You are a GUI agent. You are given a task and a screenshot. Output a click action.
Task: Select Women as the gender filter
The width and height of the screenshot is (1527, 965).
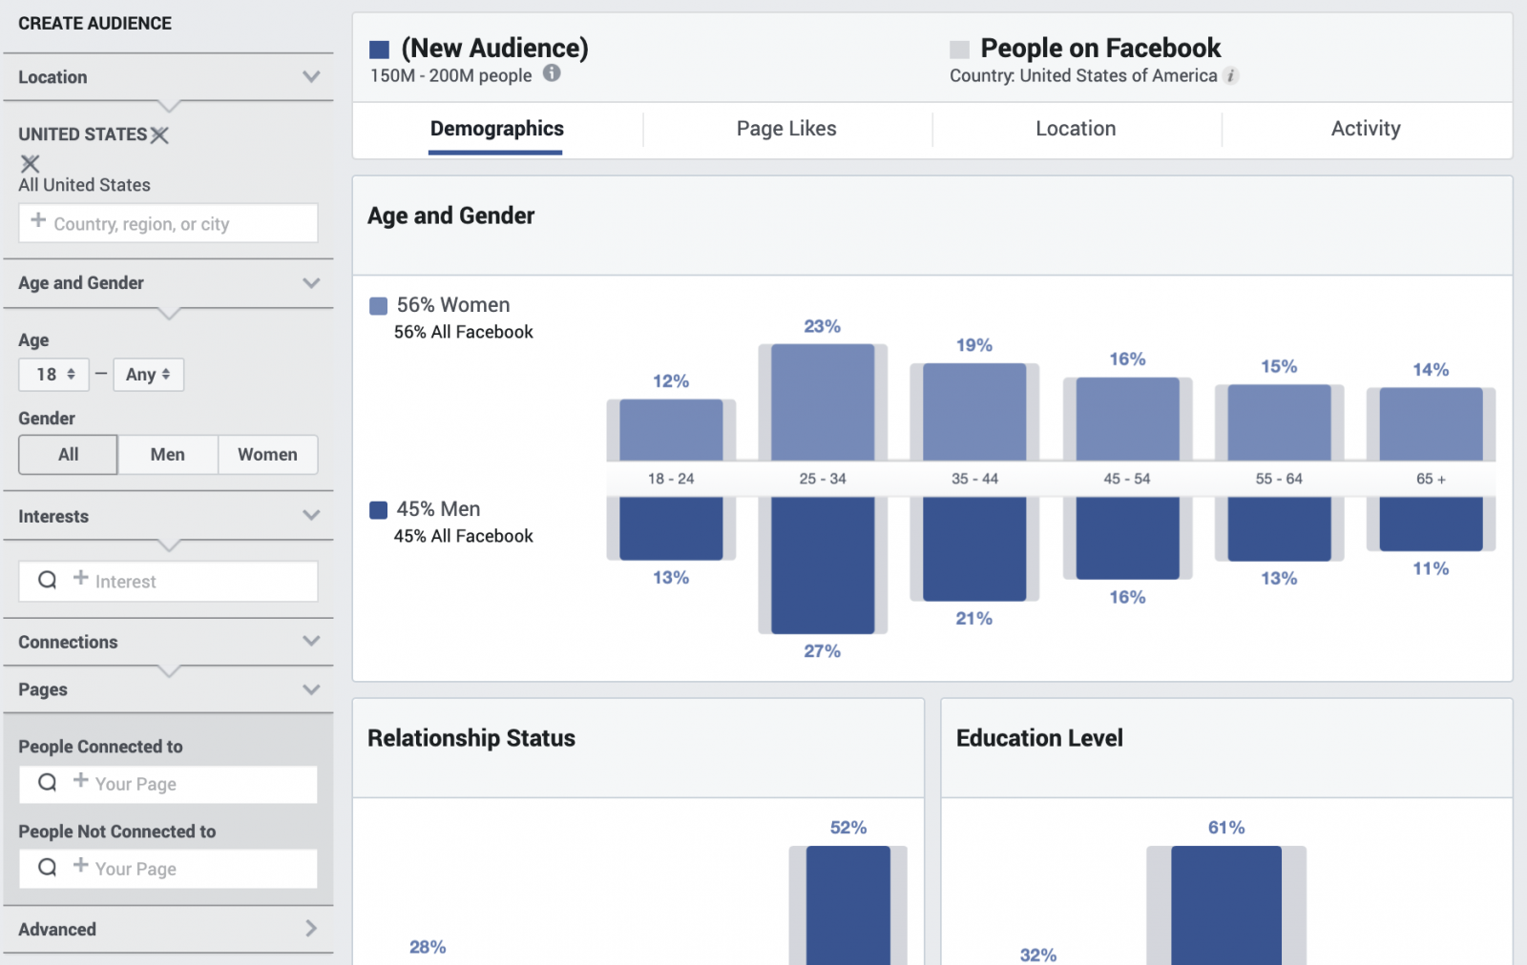click(x=267, y=454)
